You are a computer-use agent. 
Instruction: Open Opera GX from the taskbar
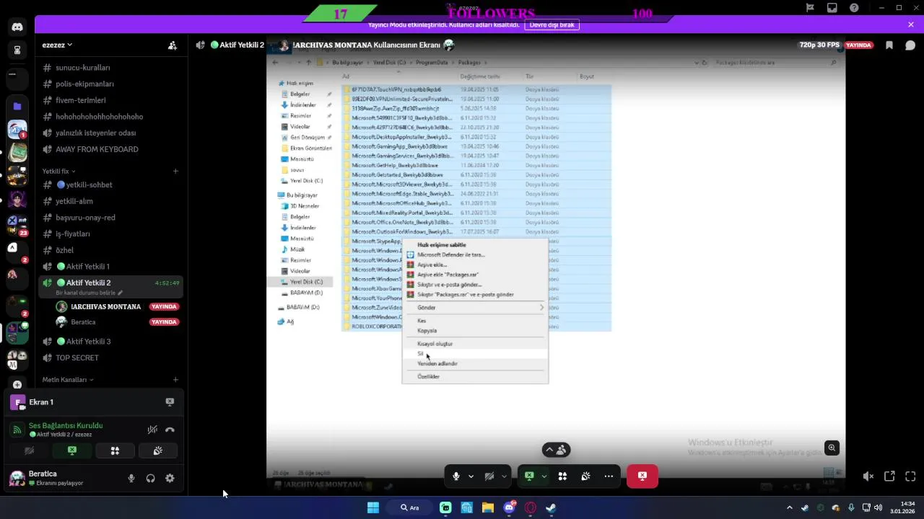point(531,507)
